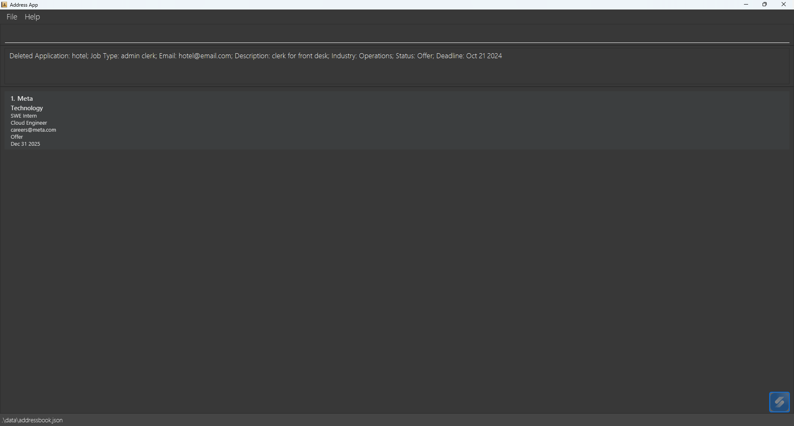This screenshot has height=426, width=794.
Task: Click the Technology industry label
Action: click(x=26, y=108)
